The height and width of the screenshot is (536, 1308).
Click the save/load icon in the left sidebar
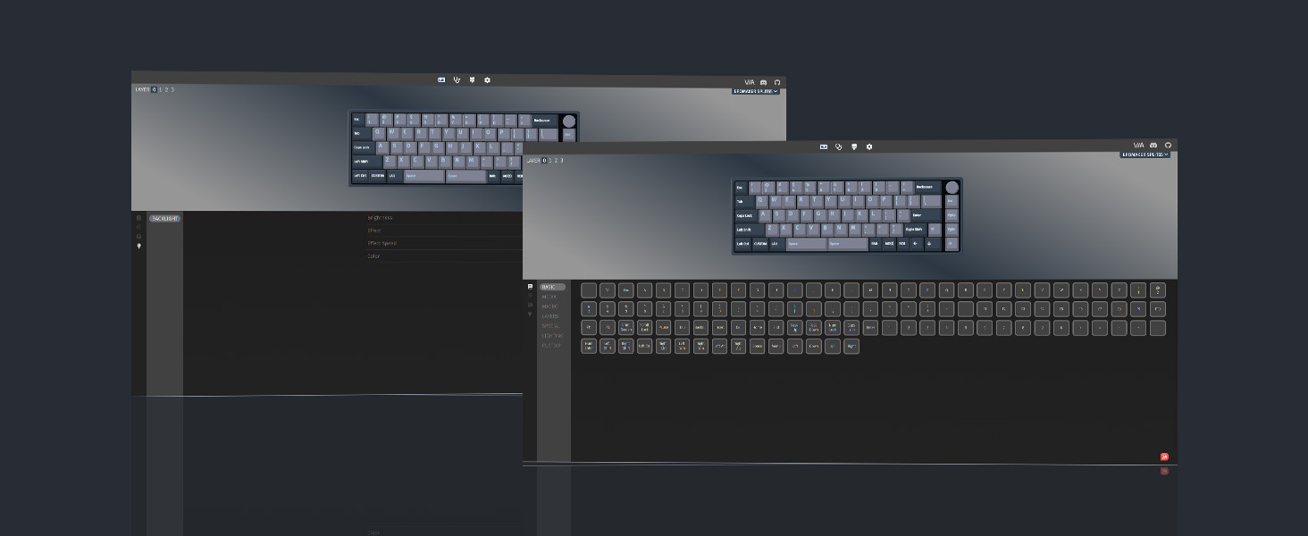pos(531,303)
